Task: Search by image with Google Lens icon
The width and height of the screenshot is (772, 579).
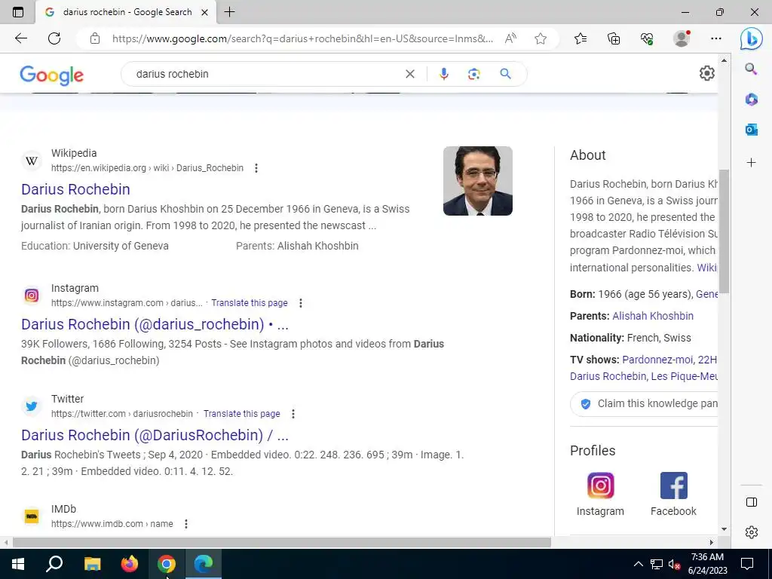Action: [x=473, y=74]
